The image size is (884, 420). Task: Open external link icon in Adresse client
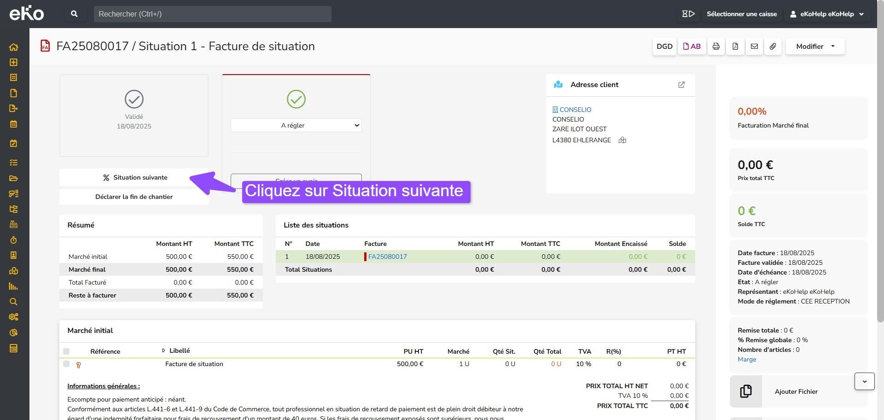[681, 85]
